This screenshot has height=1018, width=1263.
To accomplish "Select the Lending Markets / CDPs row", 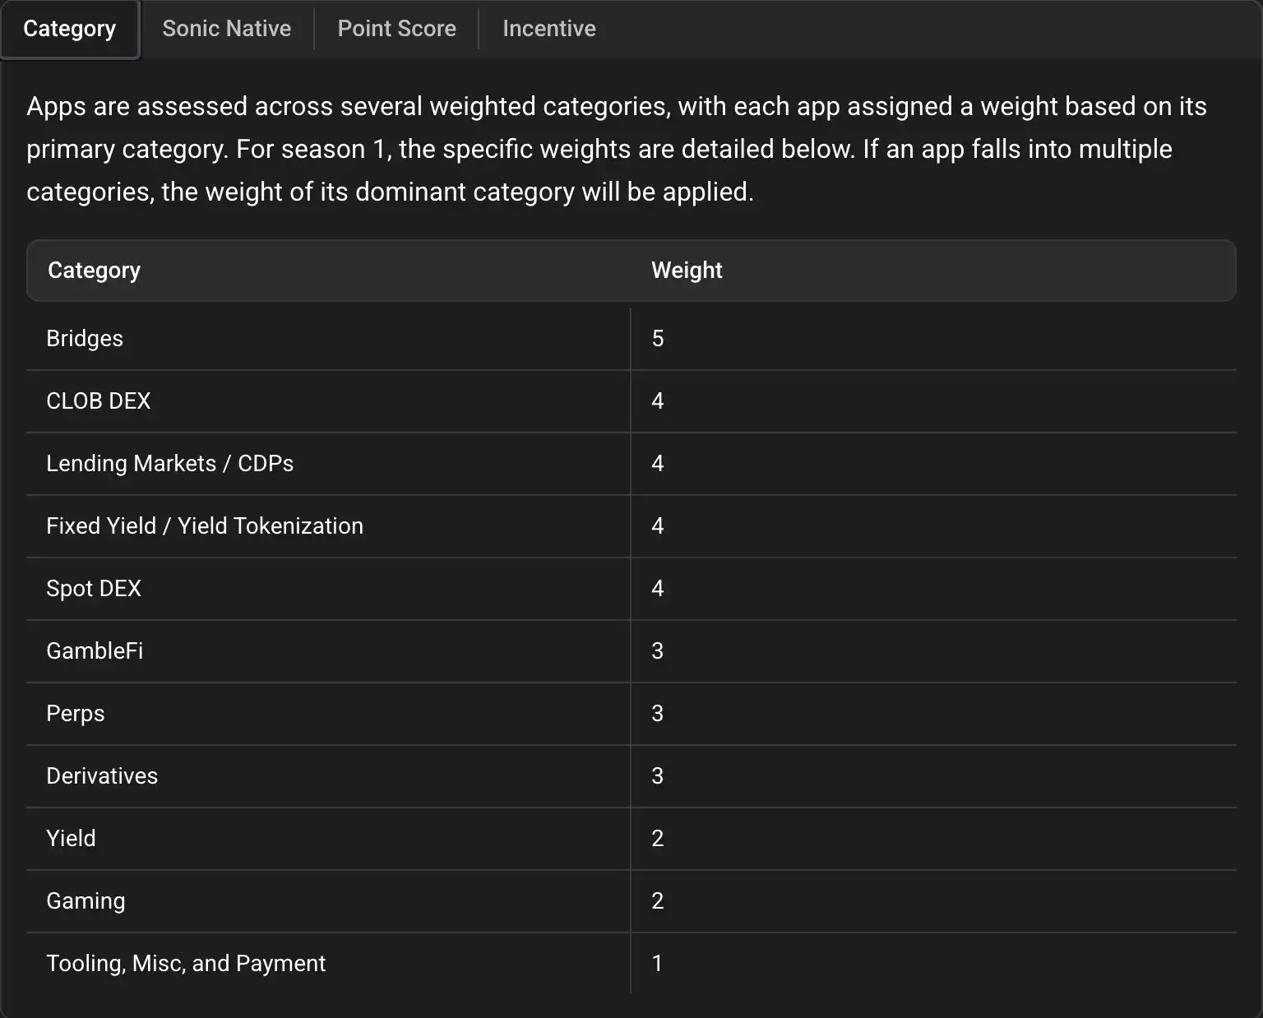I will click(x=169, y=464).
